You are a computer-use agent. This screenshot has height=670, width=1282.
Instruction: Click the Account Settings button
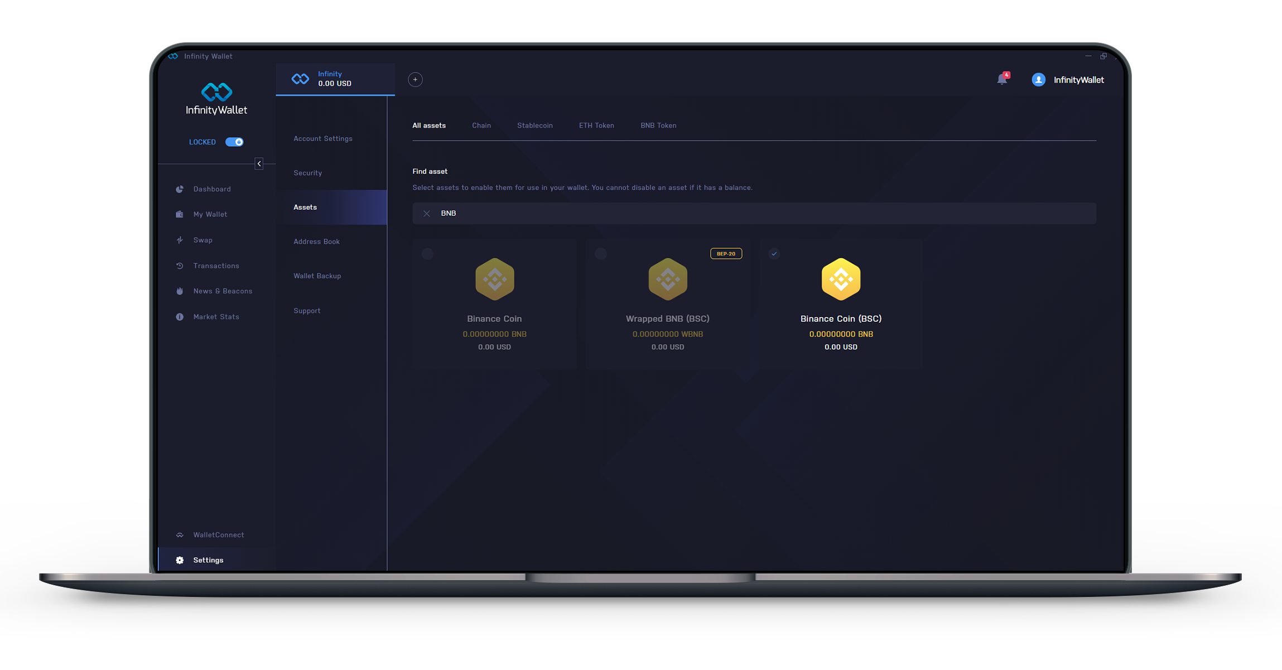(323, 138)
